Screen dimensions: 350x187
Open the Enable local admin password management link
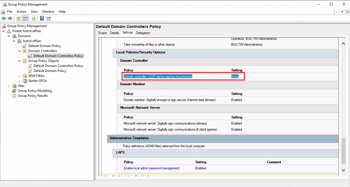click(151, 168)
